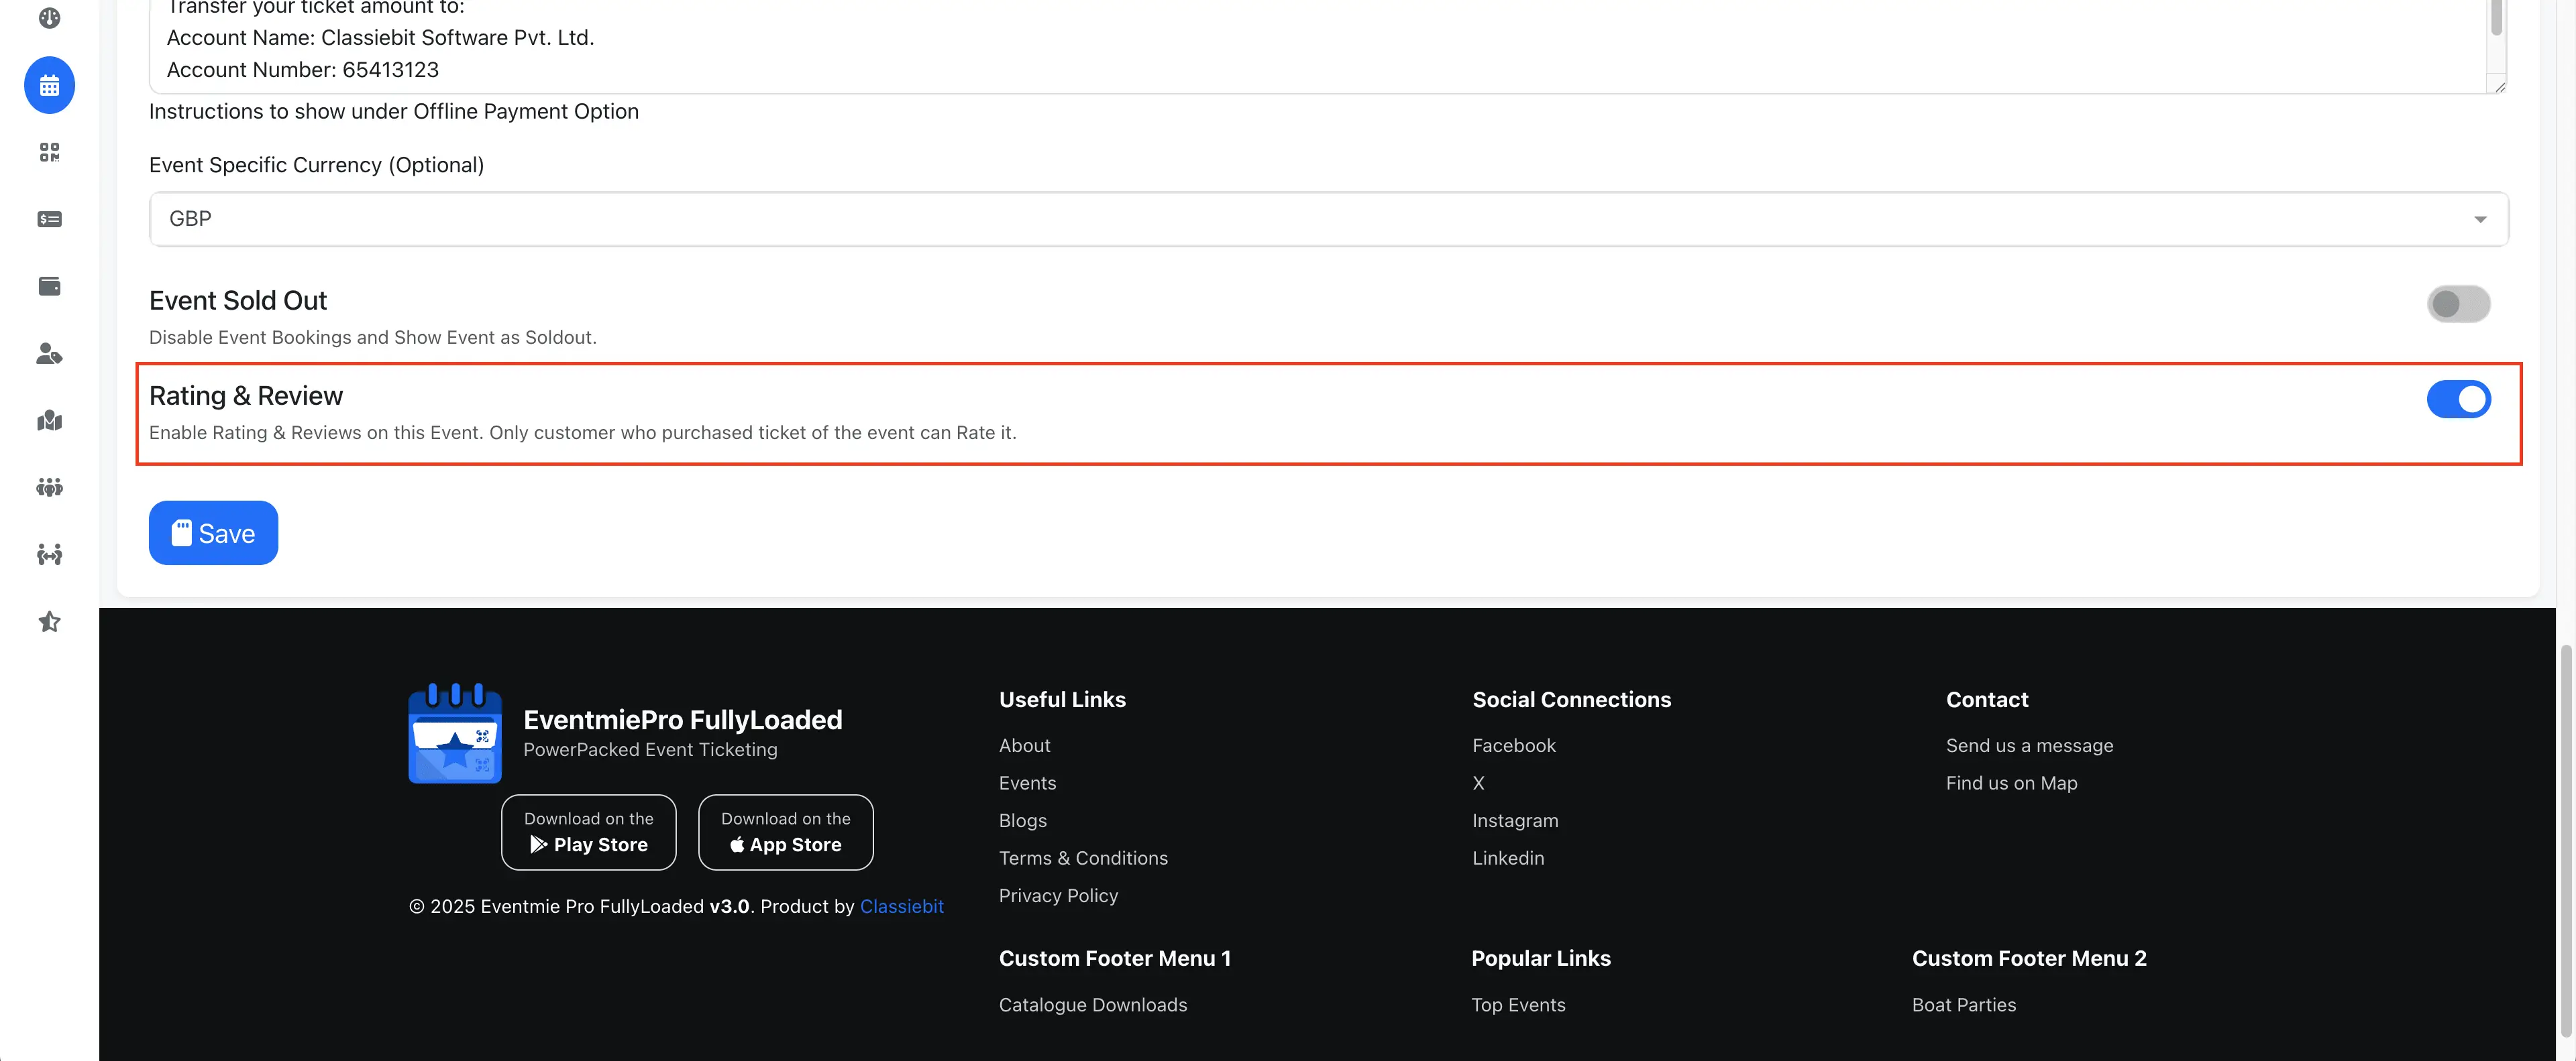Open the Classiebit link in footer

click(x=901, y=906)
